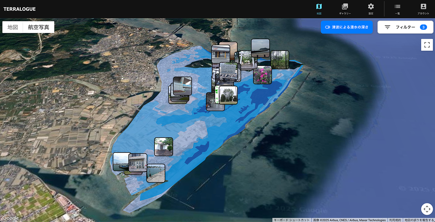
Task: Open the white house photo thumbnail
Action: [163, 146]
